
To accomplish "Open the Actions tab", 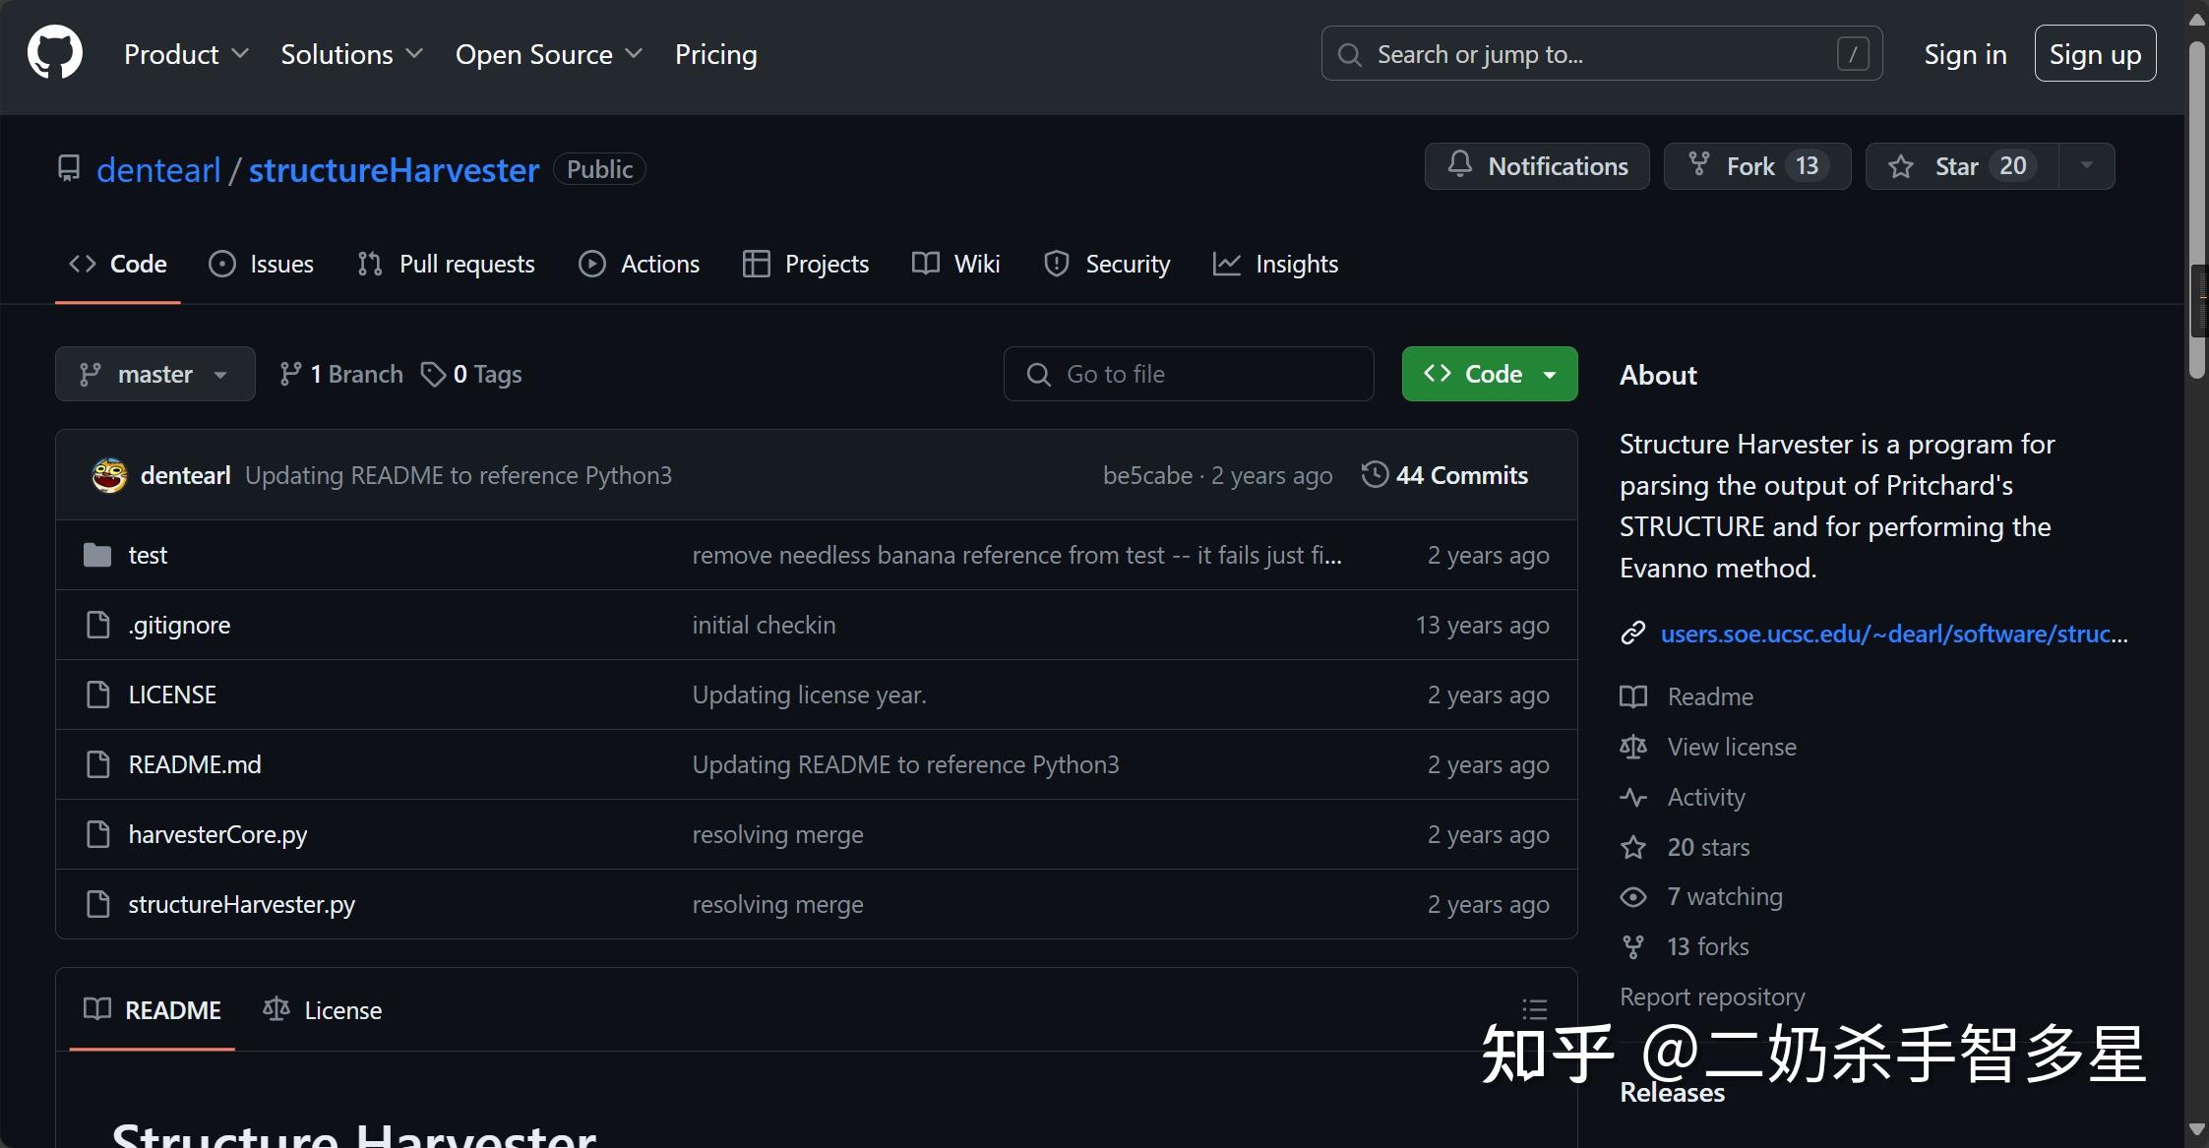I will [x=639, y=264].
